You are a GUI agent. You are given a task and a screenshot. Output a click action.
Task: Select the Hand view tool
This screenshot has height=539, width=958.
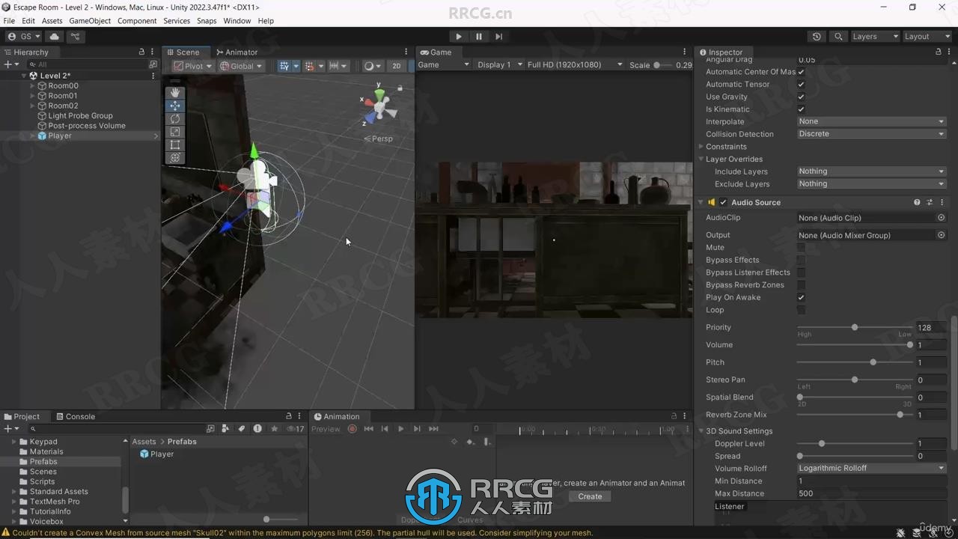[x=175, y=92]
